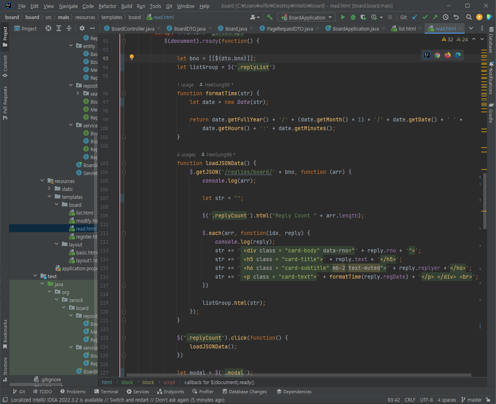This screenshot has height=404, width=496.
Task: Expand the static folder
Action: pos(50,189)
